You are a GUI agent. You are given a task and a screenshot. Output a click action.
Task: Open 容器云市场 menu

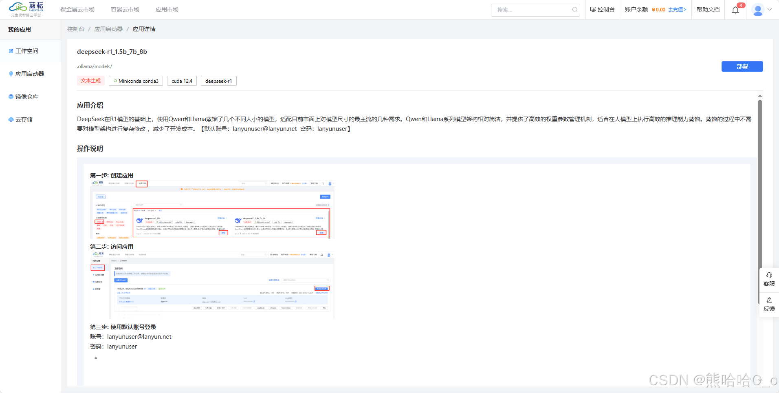(125, 9)
